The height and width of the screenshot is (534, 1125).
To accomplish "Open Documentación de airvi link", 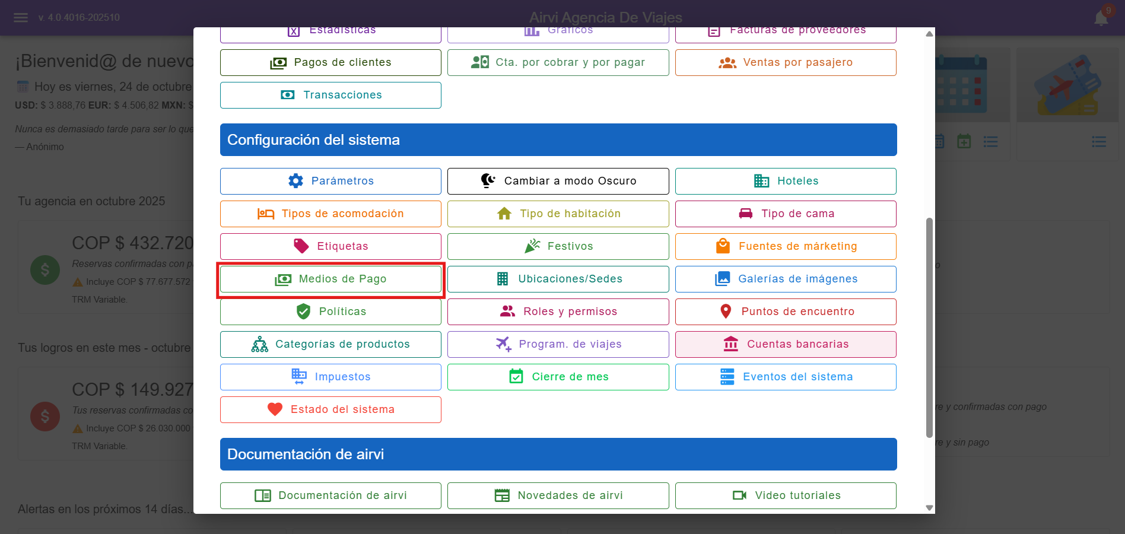I will click(330, 495).
